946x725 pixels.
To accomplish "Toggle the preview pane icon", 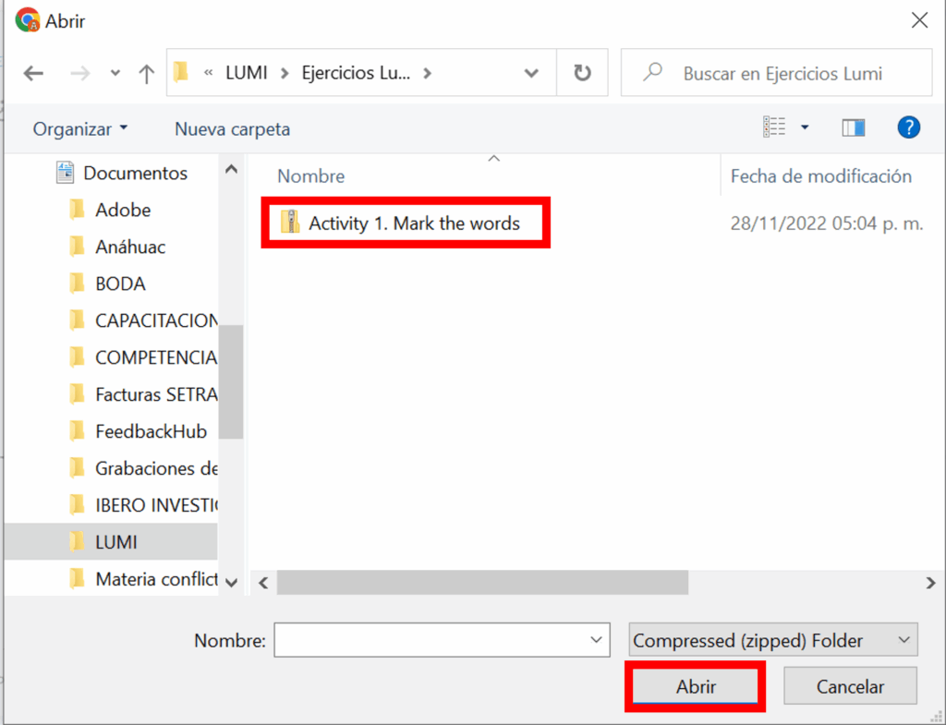I will click(x=853, y=128).
